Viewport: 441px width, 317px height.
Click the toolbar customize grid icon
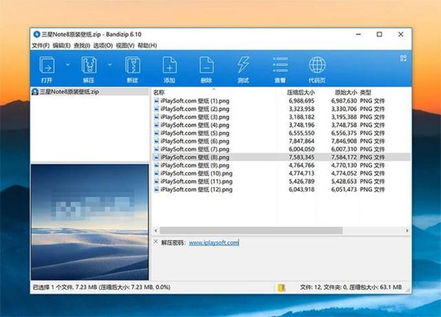(x=403, y=58)
